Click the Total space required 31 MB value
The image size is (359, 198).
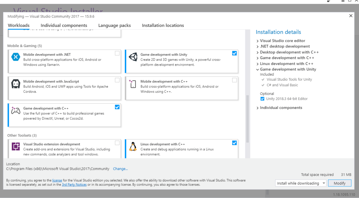tap(346, 175)
